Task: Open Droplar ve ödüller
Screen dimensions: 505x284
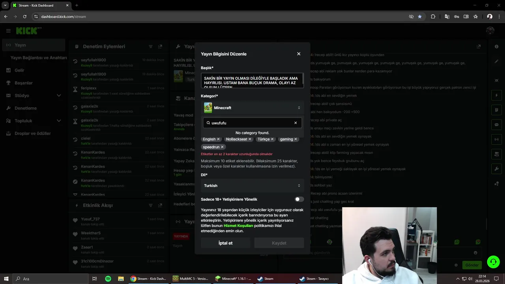Action: coord(34,133)
